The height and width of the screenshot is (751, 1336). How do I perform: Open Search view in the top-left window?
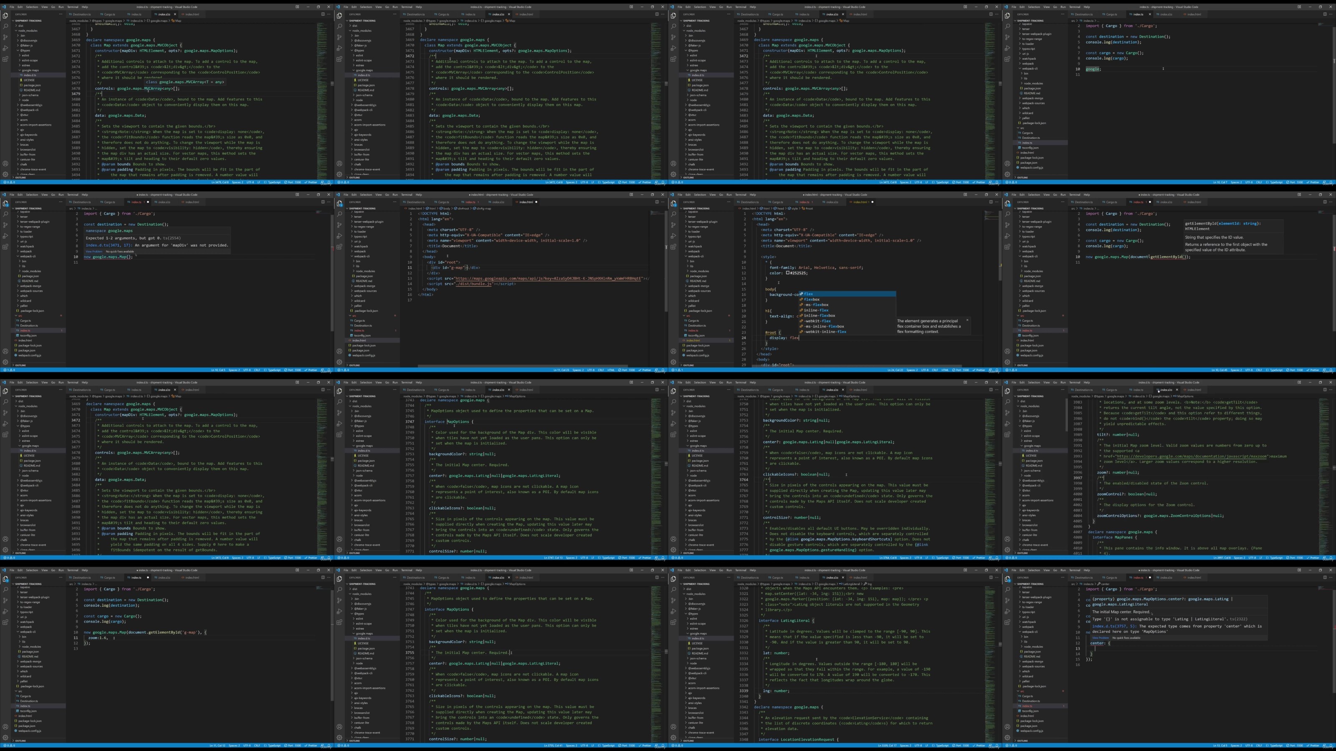pos(5,26)
